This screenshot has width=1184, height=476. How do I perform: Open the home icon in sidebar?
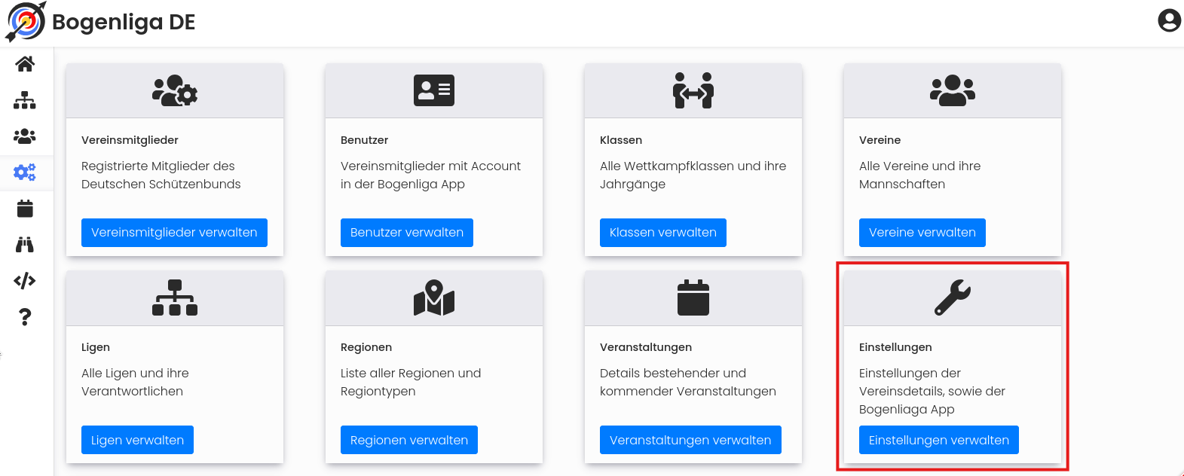[x=25, y=64]
